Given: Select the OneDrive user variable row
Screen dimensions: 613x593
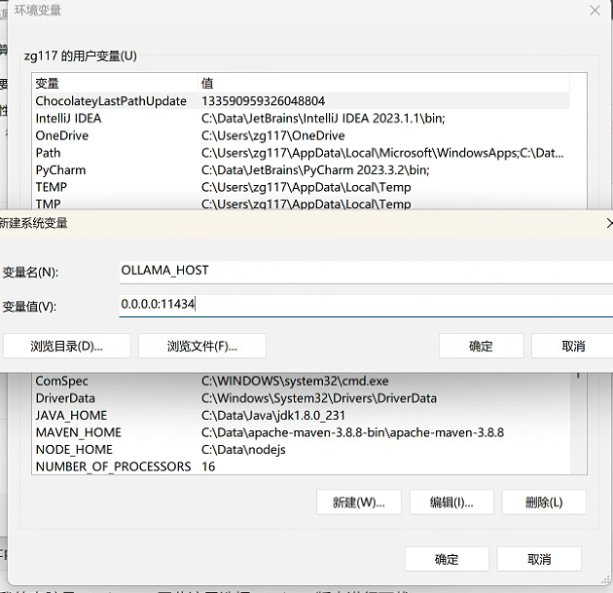Looking at the screenshot, I should [x=61, y=135].
